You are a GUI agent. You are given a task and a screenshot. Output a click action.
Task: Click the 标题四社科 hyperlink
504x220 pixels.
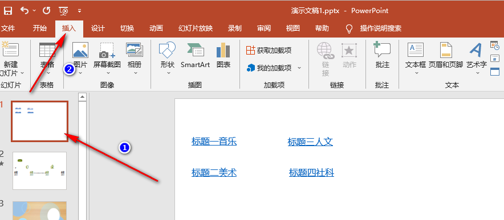[x=311, y=173]
